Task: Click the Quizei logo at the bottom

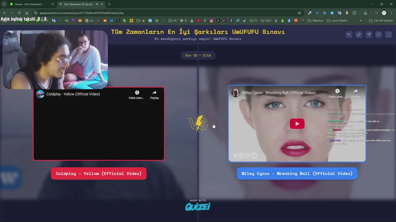Action: [x=198, y=206]
